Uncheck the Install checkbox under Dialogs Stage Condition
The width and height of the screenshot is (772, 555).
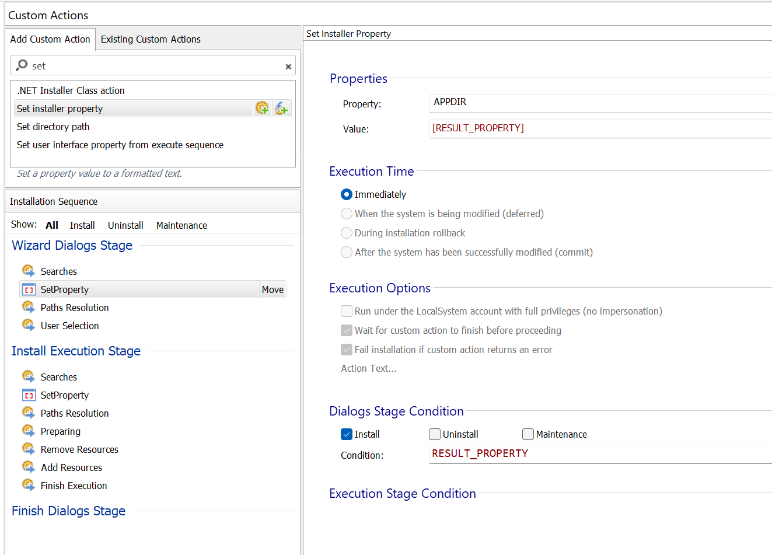tap(347, 434)
